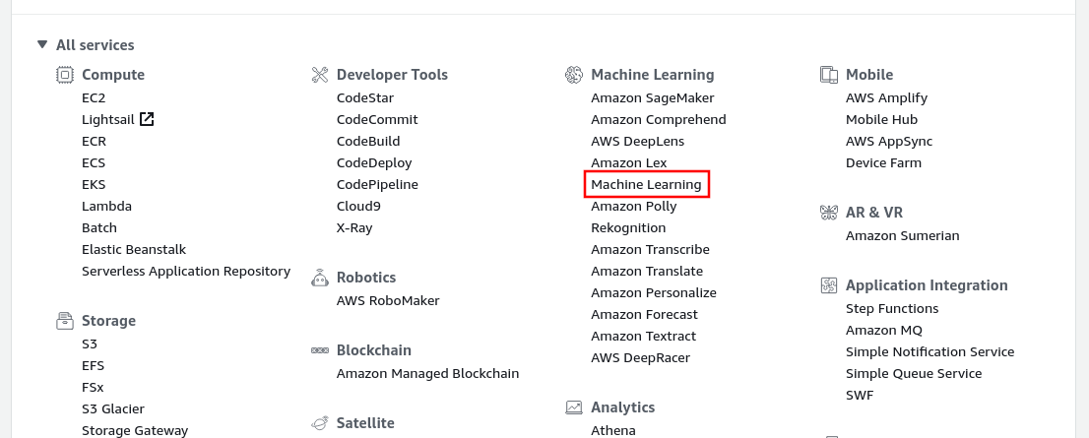1089x438 pixels.
Task: Click the Satellite category icon
Action: 320,423
